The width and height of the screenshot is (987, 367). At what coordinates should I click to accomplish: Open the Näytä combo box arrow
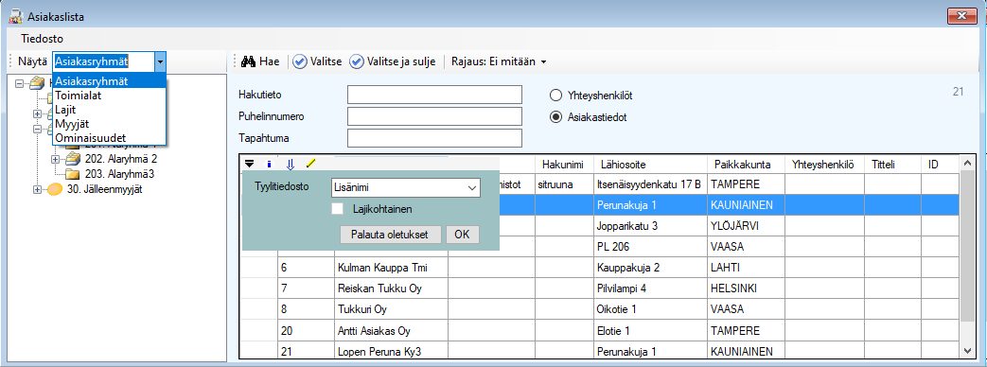[161, 61]
